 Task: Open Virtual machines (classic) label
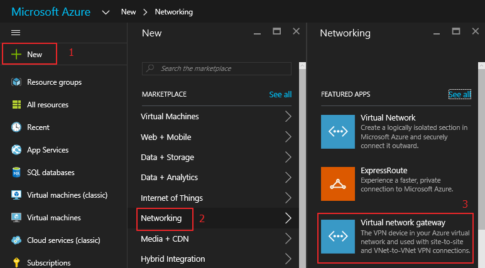tap(67, 195)
